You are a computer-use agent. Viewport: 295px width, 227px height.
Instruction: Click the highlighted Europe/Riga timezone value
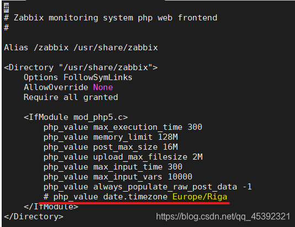click(200, 197)
